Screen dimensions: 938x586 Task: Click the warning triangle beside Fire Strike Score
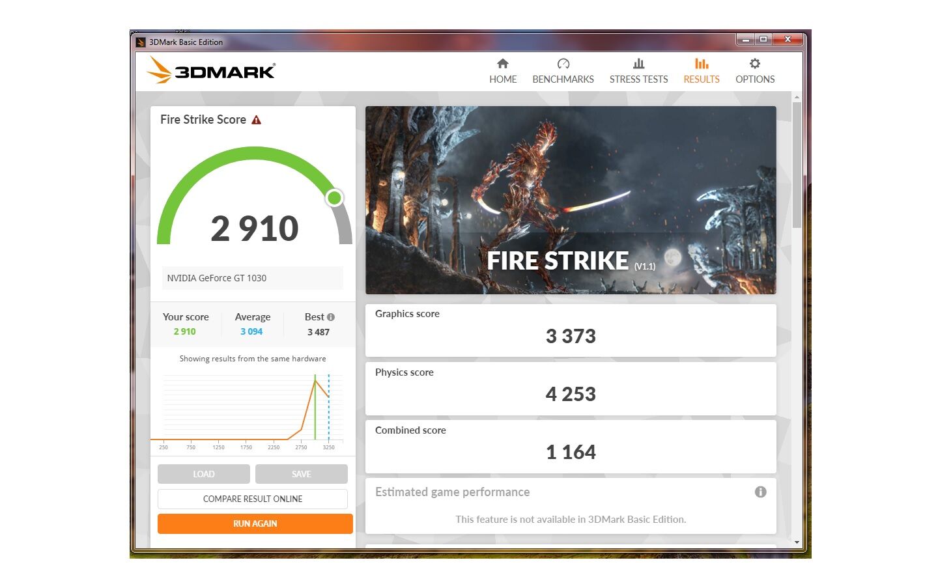tap(257, 120)
